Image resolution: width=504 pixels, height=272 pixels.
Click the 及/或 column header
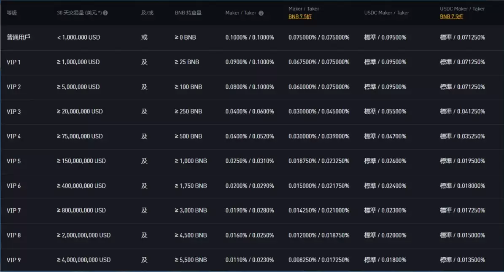pos(147,13)
